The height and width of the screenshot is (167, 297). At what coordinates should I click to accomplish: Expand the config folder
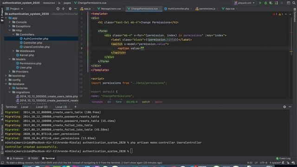click(x=6, y=80)
